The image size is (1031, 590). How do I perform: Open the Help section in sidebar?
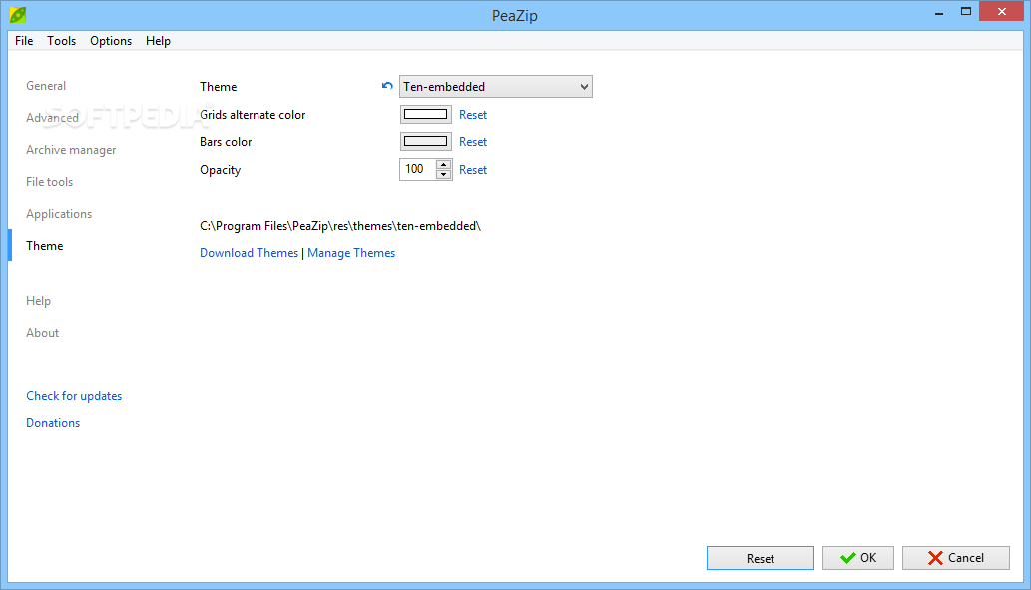pyautogui.click(x=38, y=301)
